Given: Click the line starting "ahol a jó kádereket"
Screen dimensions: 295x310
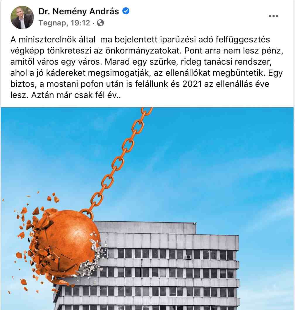Looking at the screenshot, I should click(x=147, y=73).
